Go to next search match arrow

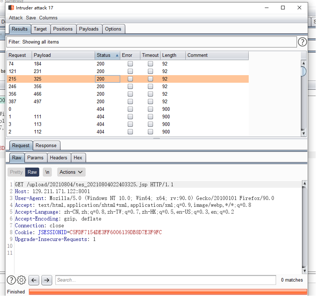click(x=47, y=280)
